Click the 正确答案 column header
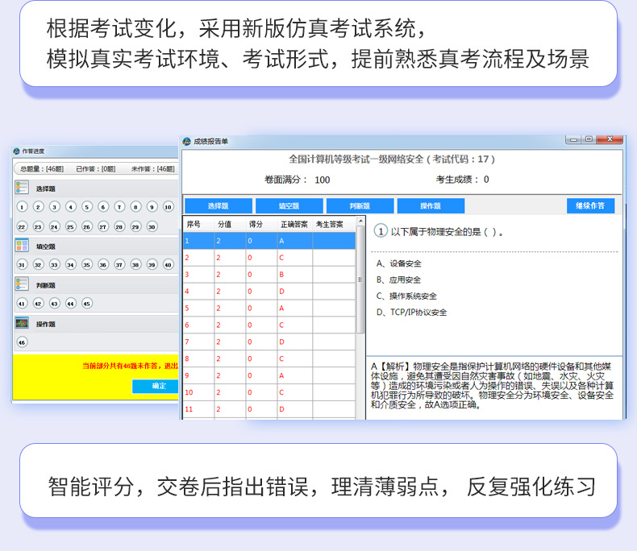Screen dimensions: 637x551 click(294, 224)
